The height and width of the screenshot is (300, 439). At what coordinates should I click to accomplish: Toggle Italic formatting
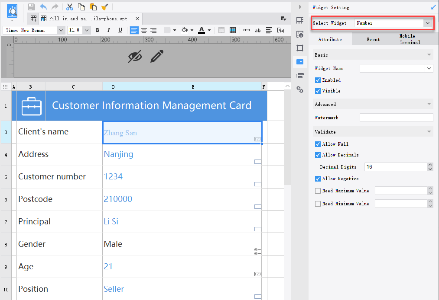coord(109,30)
